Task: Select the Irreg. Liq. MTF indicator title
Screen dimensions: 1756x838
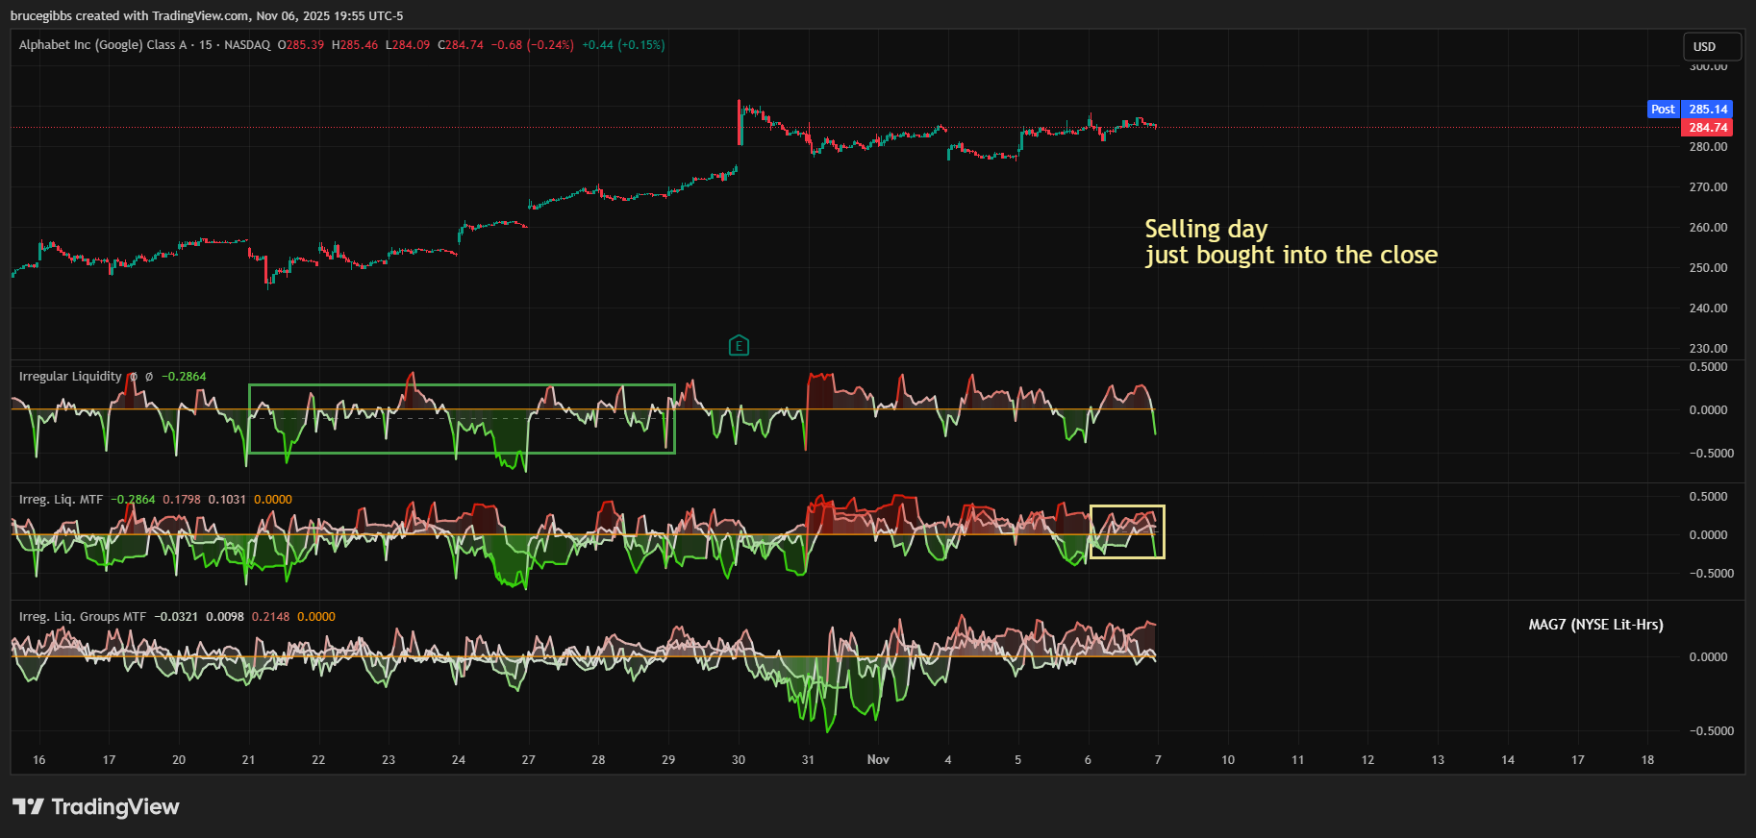Action: (x=61, y=500)
